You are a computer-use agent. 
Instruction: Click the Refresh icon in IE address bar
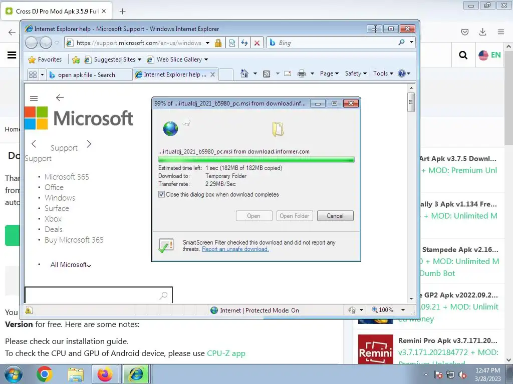(244, 43)
